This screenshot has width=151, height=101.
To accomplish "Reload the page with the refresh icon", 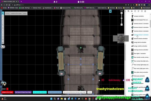I will click(x=7, y=5).
